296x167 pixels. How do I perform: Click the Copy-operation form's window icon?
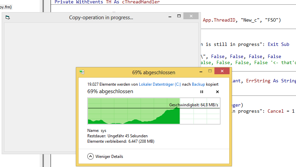coord(8,18)
